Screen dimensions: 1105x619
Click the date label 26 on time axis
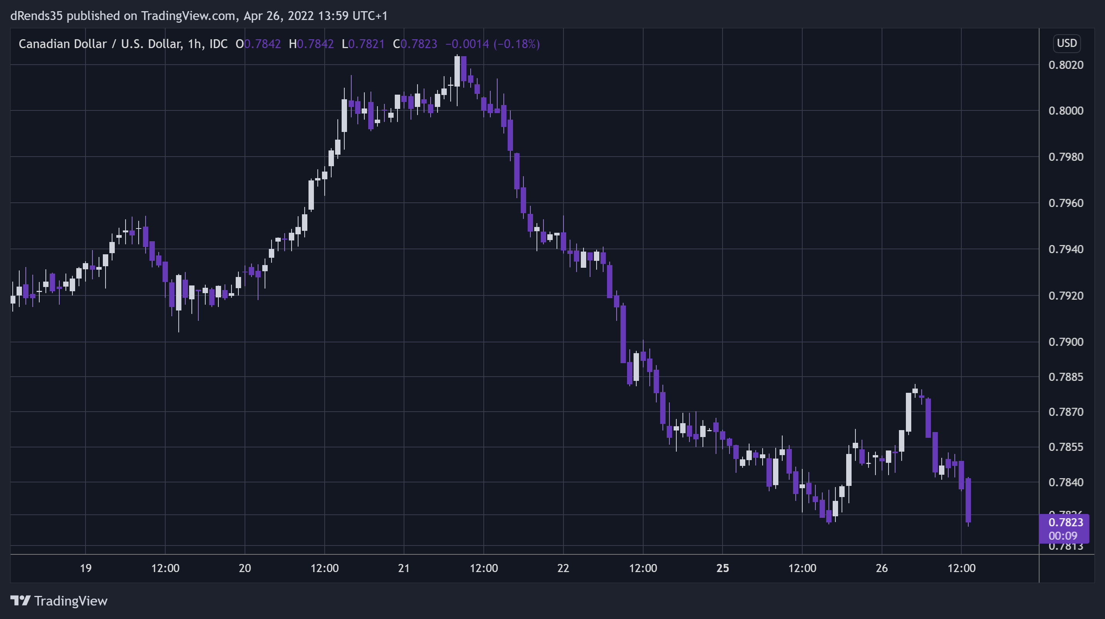(x=882, y=568)
